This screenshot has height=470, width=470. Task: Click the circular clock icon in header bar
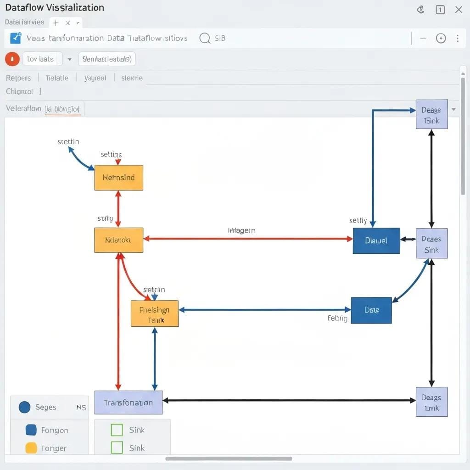441,39
